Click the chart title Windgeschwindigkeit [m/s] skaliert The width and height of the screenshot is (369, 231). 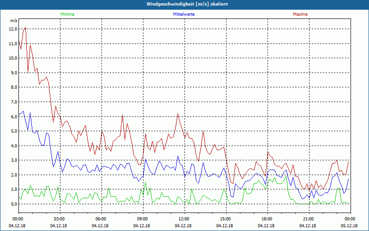click(187, 4)
